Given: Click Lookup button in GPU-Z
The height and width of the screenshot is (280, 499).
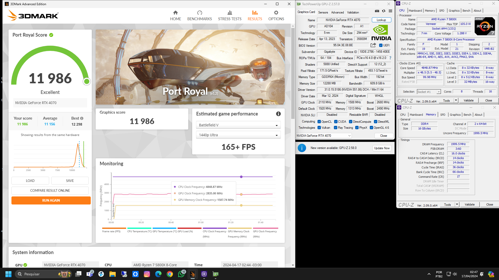Looking at the screenshot, I should click(x=381, y=20).
